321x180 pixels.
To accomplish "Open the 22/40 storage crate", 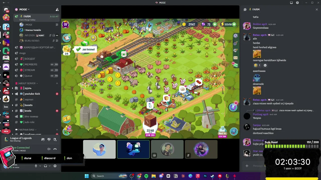I will click(x=150, y=125).
